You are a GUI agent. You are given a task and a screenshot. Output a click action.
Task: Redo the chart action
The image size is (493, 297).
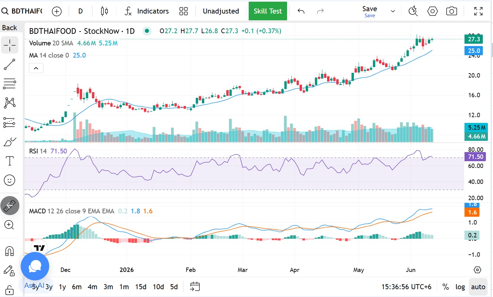coord(320,11)
